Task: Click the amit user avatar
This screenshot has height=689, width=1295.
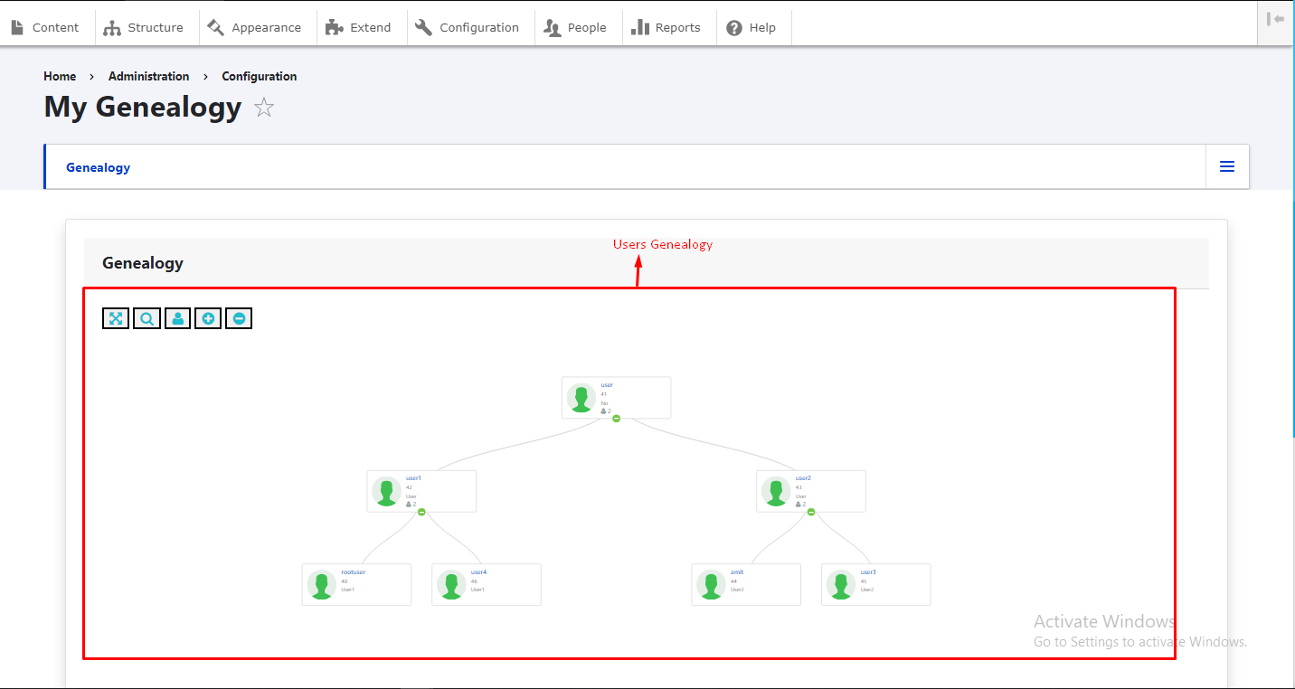Action: [711, 585]
